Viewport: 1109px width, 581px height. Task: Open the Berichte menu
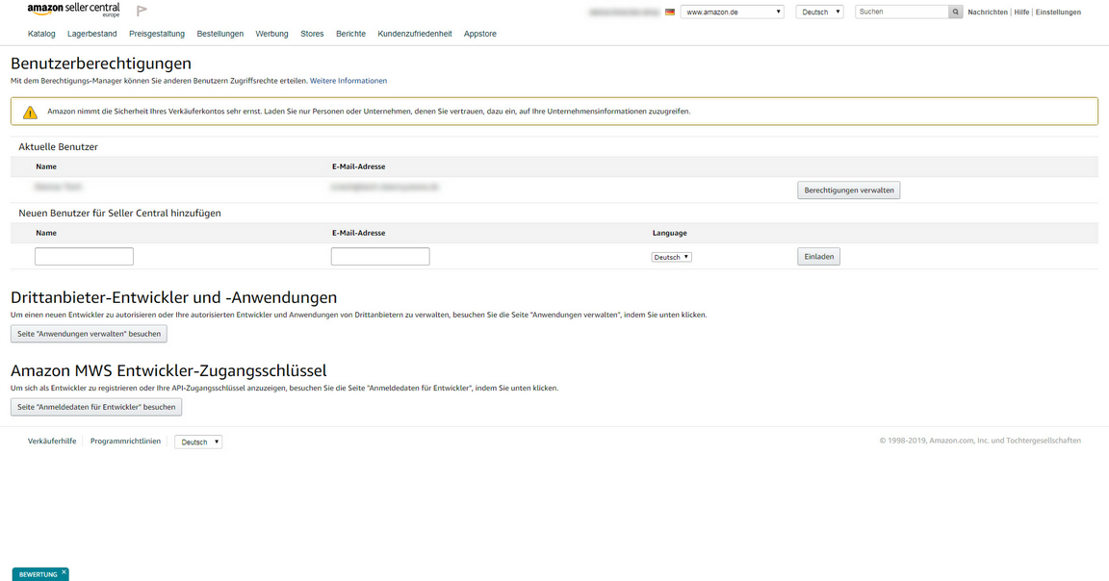pos(350,34)
